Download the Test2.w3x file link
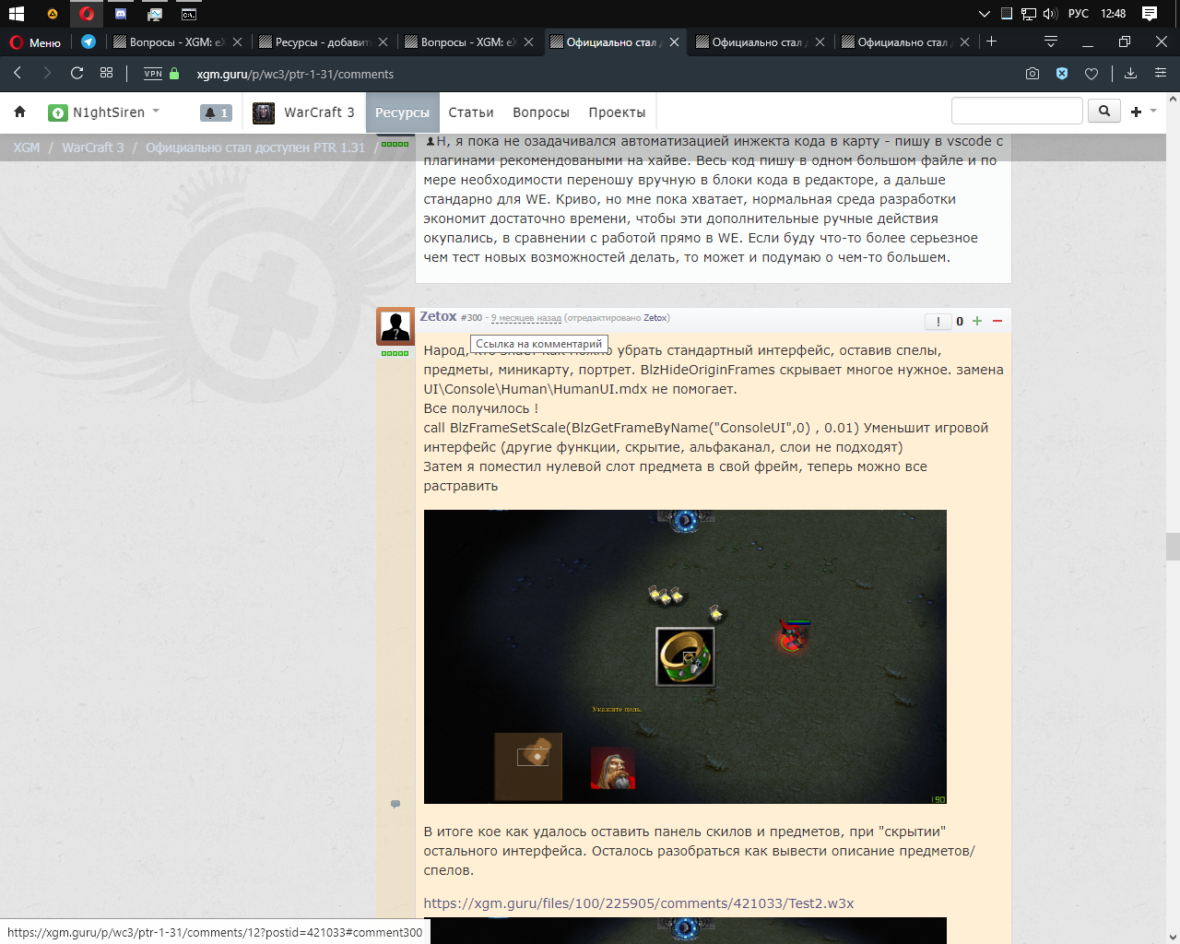 click(x=639, y=903)
